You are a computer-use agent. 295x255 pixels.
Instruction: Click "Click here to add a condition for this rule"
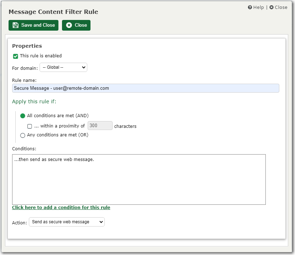pos(61,207)
